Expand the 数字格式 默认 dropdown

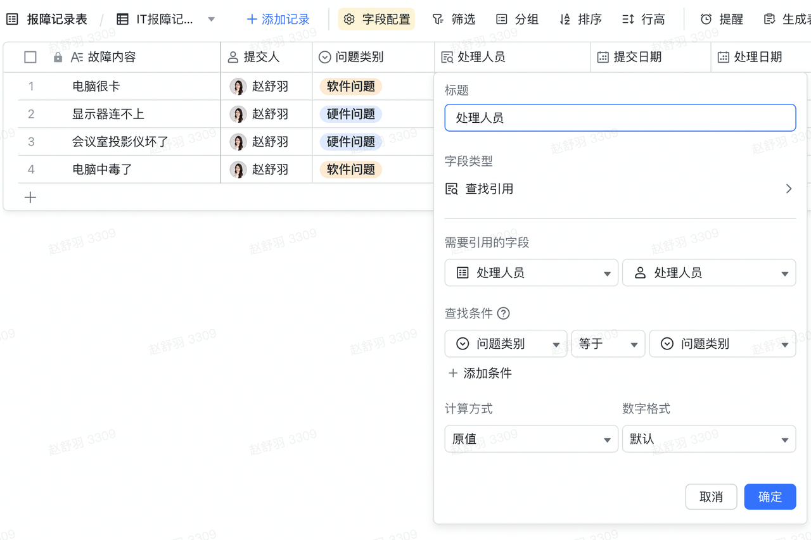708,439
